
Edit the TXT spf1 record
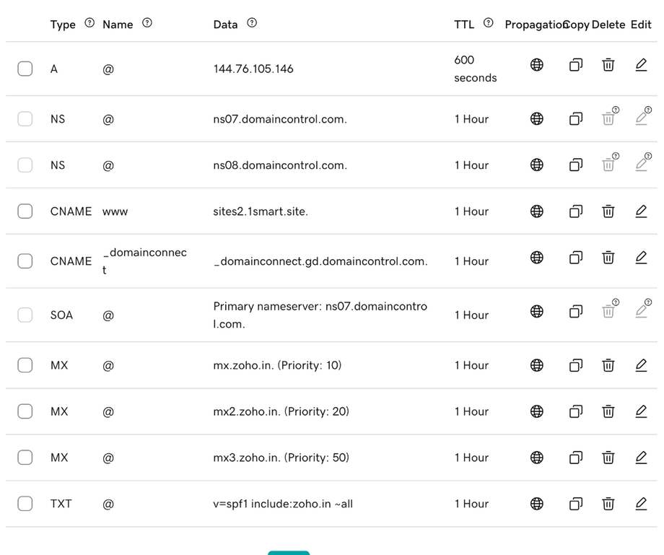point(641,503)
